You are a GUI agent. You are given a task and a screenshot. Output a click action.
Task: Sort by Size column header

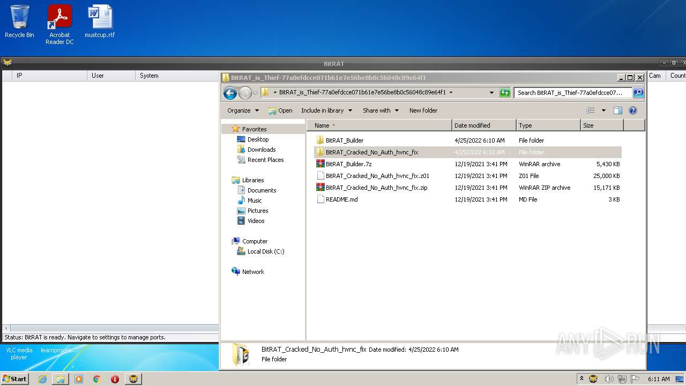[602, 125]
